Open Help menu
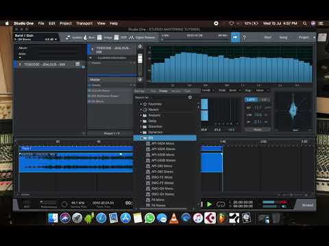 click(114, 23)
